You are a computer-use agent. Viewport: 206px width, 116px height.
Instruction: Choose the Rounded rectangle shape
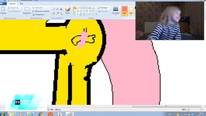[x=87, y=8]
